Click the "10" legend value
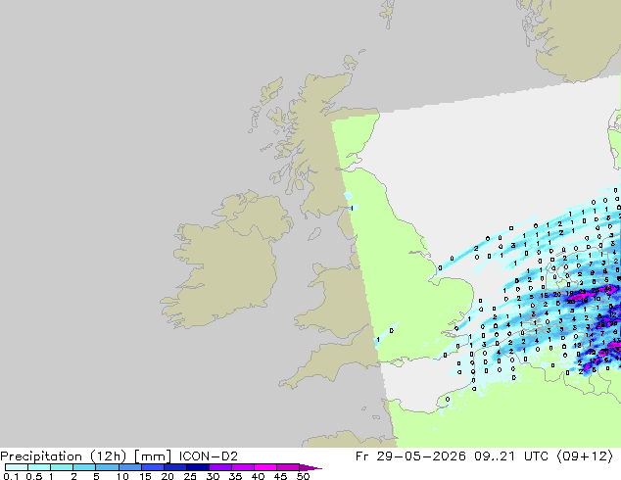 click(122, 476)
